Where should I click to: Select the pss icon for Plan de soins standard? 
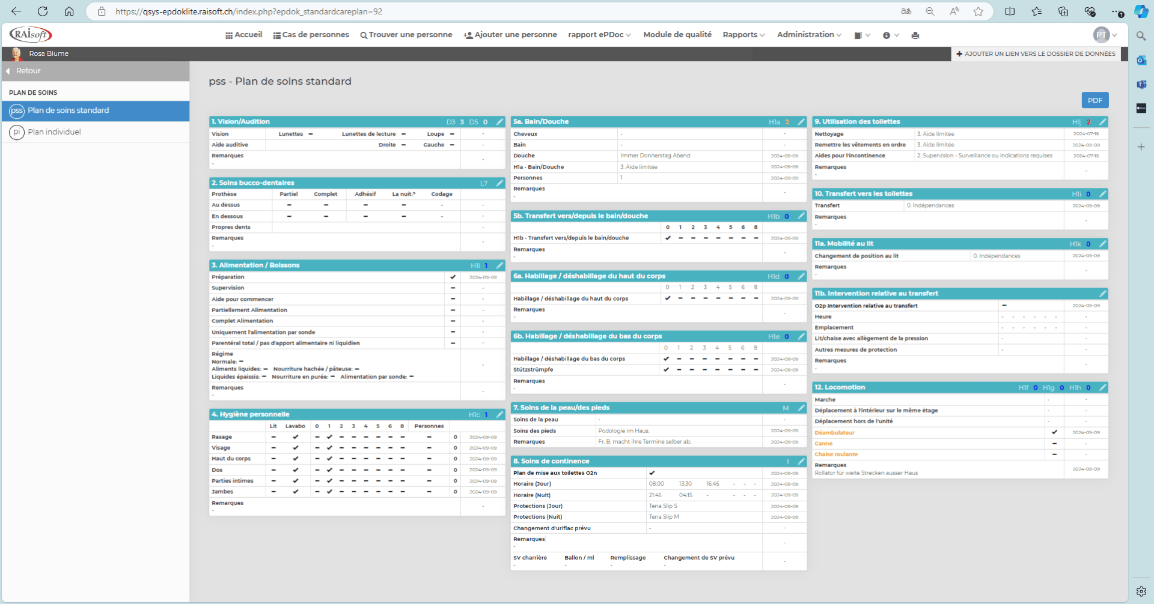(17, 110)
